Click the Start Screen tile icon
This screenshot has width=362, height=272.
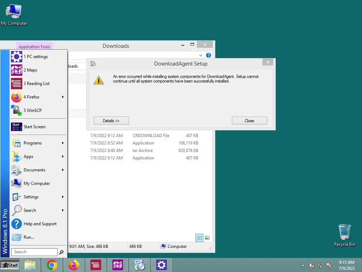point(17,127)
